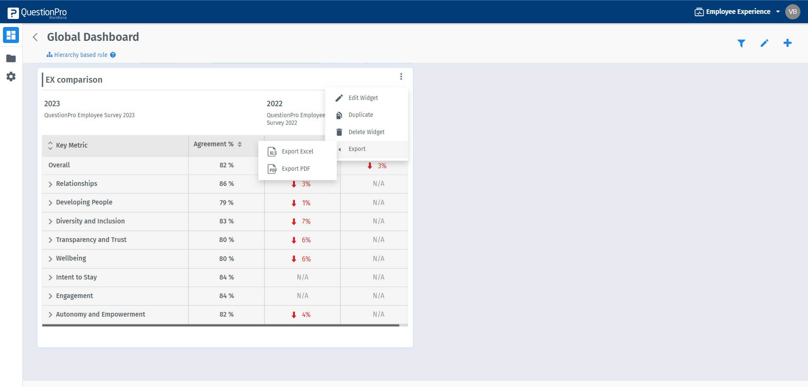The height and width of the screenshot is (387, 808).
Task: Click Delete Widget in the options menu
Action: pyautogui.click(x=366, y=132)
